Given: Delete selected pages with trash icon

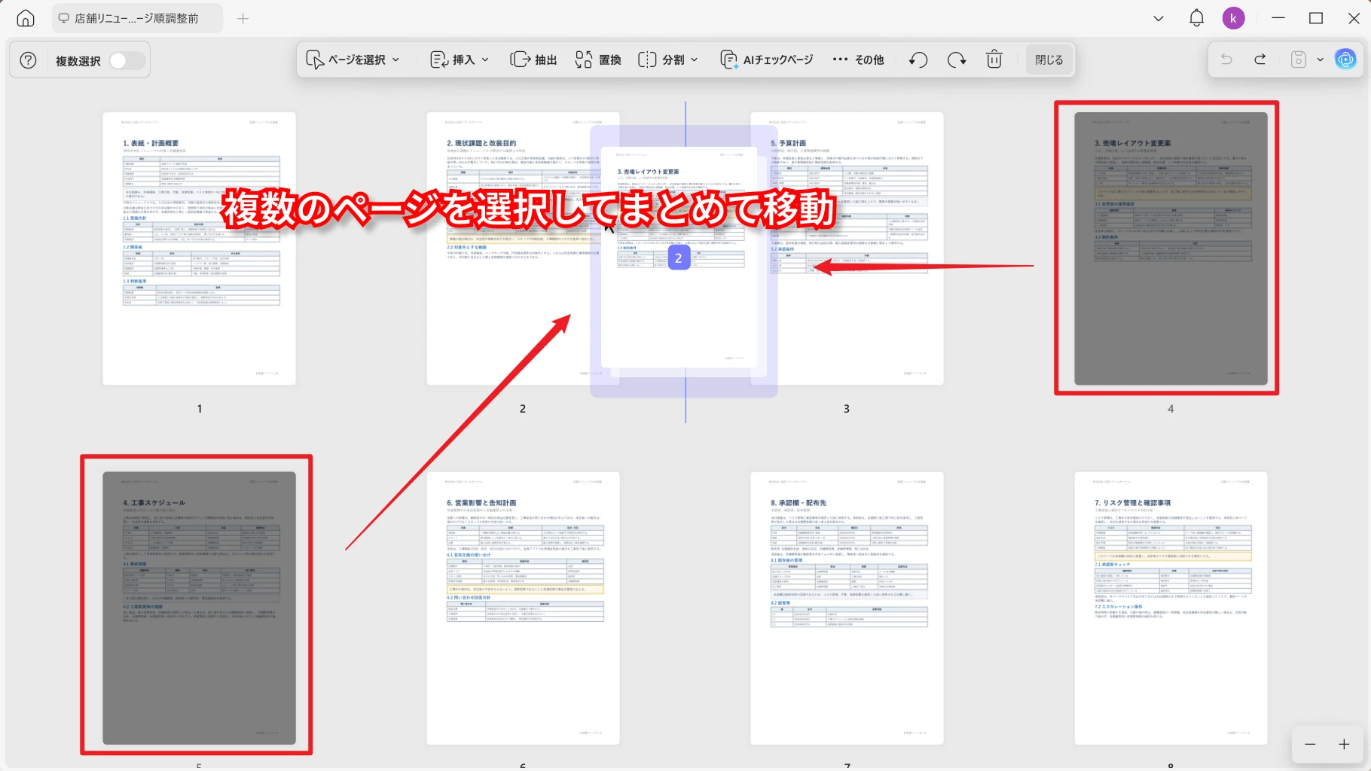Looking at the screenshot, I should point(994,59).
